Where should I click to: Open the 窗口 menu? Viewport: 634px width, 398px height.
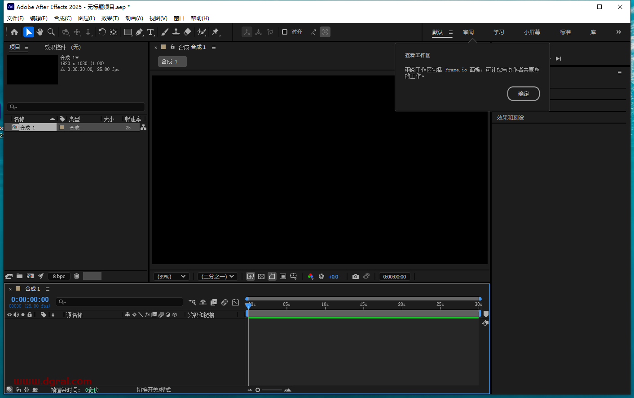[x=179, y=18]
